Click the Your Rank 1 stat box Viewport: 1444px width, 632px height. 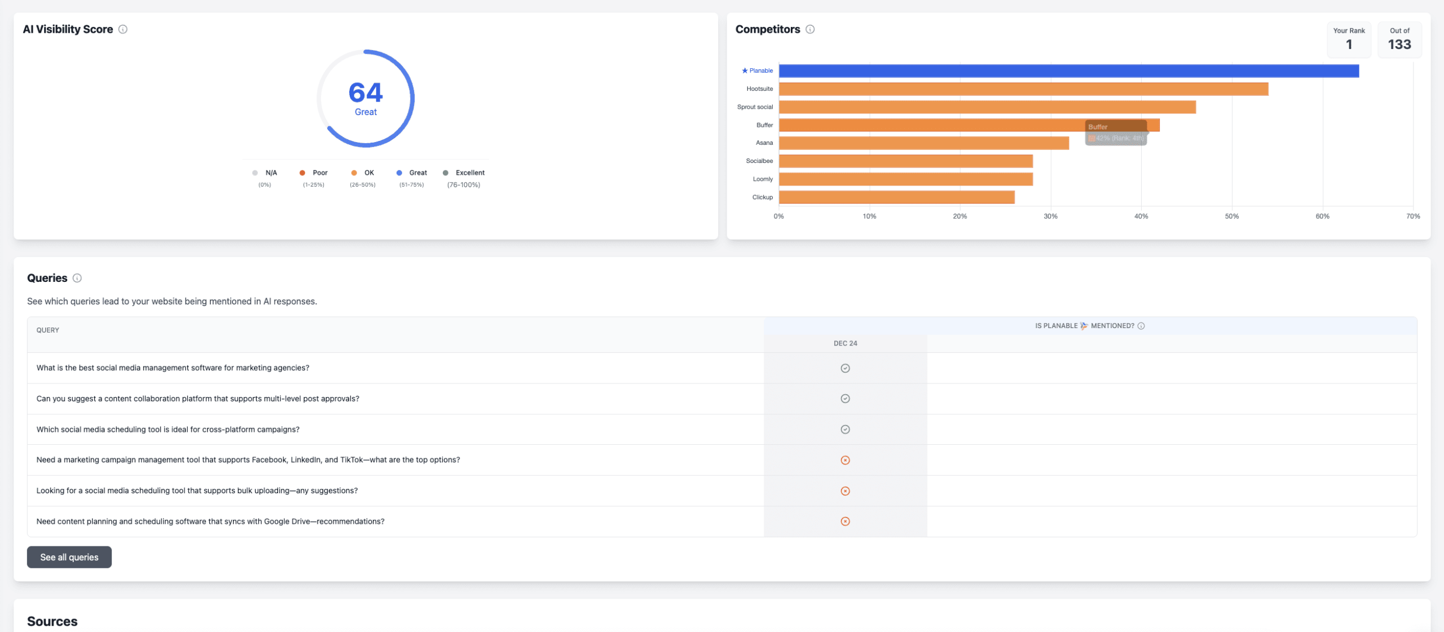1349,39
